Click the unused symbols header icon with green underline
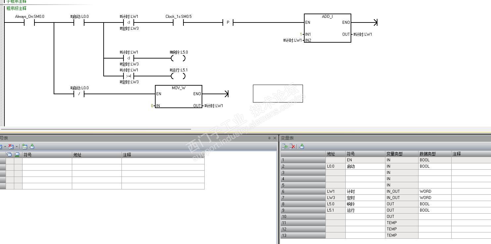Viewport: 491px width, 244px height. pos(17,154)
